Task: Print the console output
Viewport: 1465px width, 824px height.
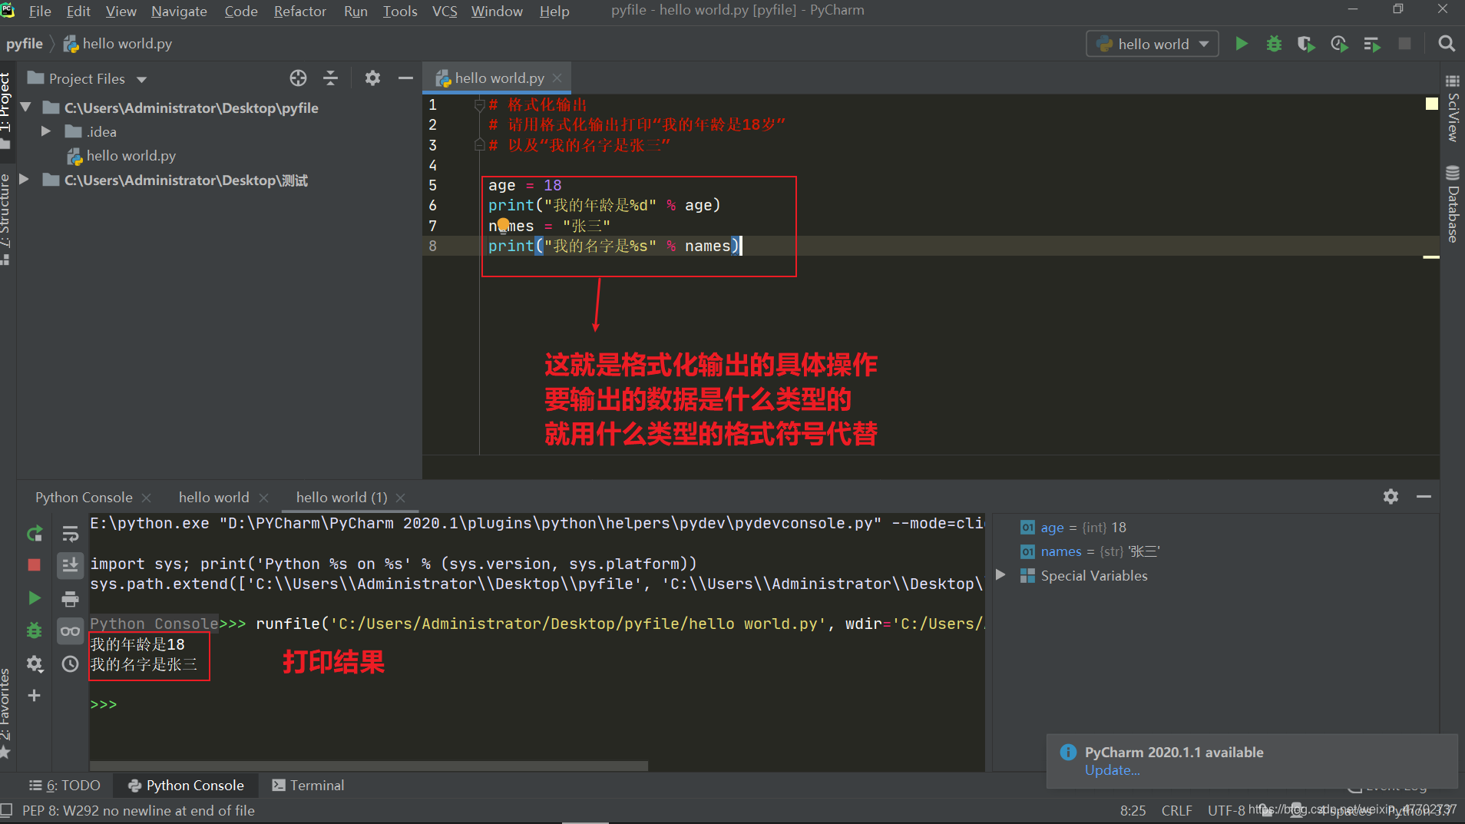Action: 70,597
